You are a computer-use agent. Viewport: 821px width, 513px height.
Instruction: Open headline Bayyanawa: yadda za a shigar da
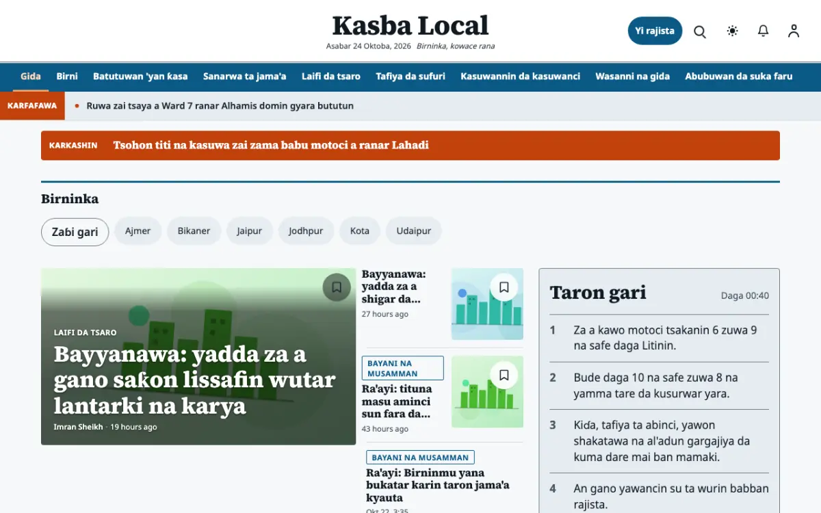point(394,287)
